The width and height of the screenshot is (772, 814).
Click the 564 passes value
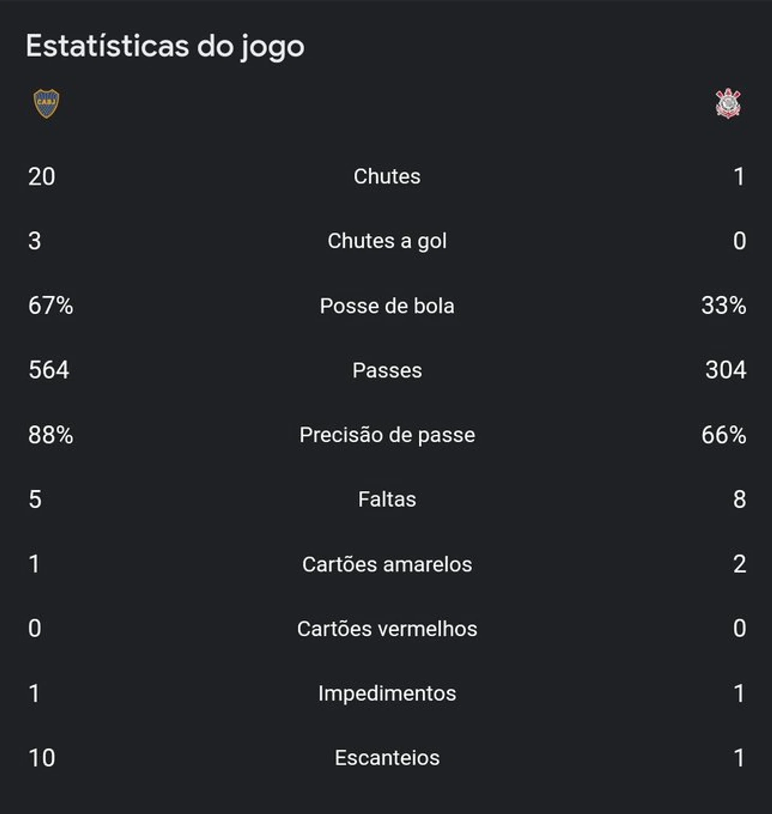pos(49,370)
